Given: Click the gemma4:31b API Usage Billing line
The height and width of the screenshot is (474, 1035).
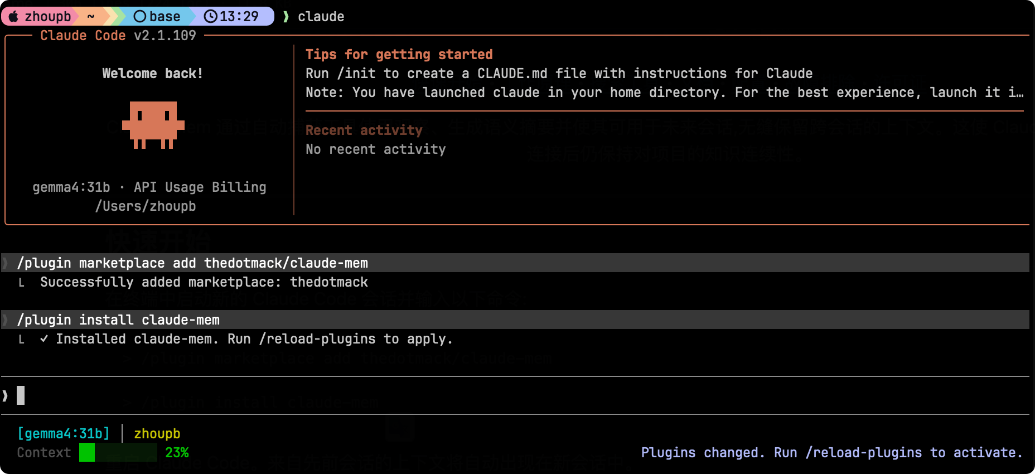Looking at the screenshot, I should (149, 187).
